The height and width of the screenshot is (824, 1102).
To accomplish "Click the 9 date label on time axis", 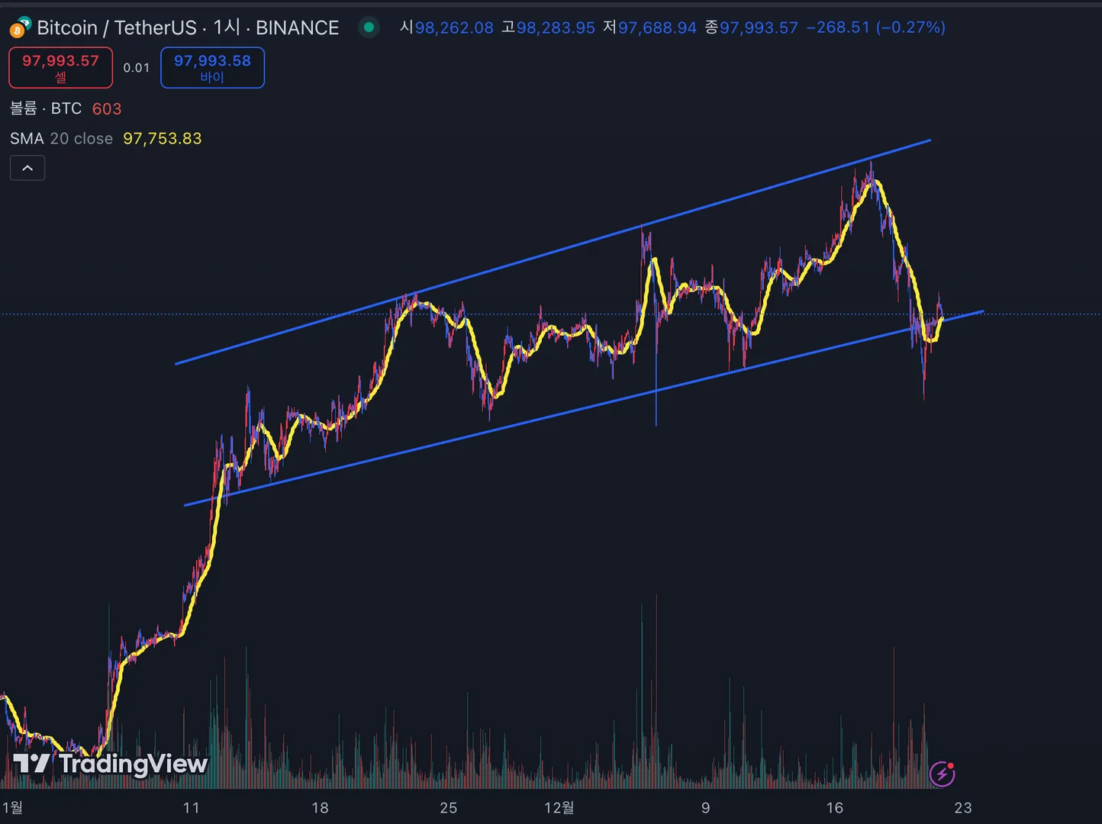I will (x=706, y=808).
